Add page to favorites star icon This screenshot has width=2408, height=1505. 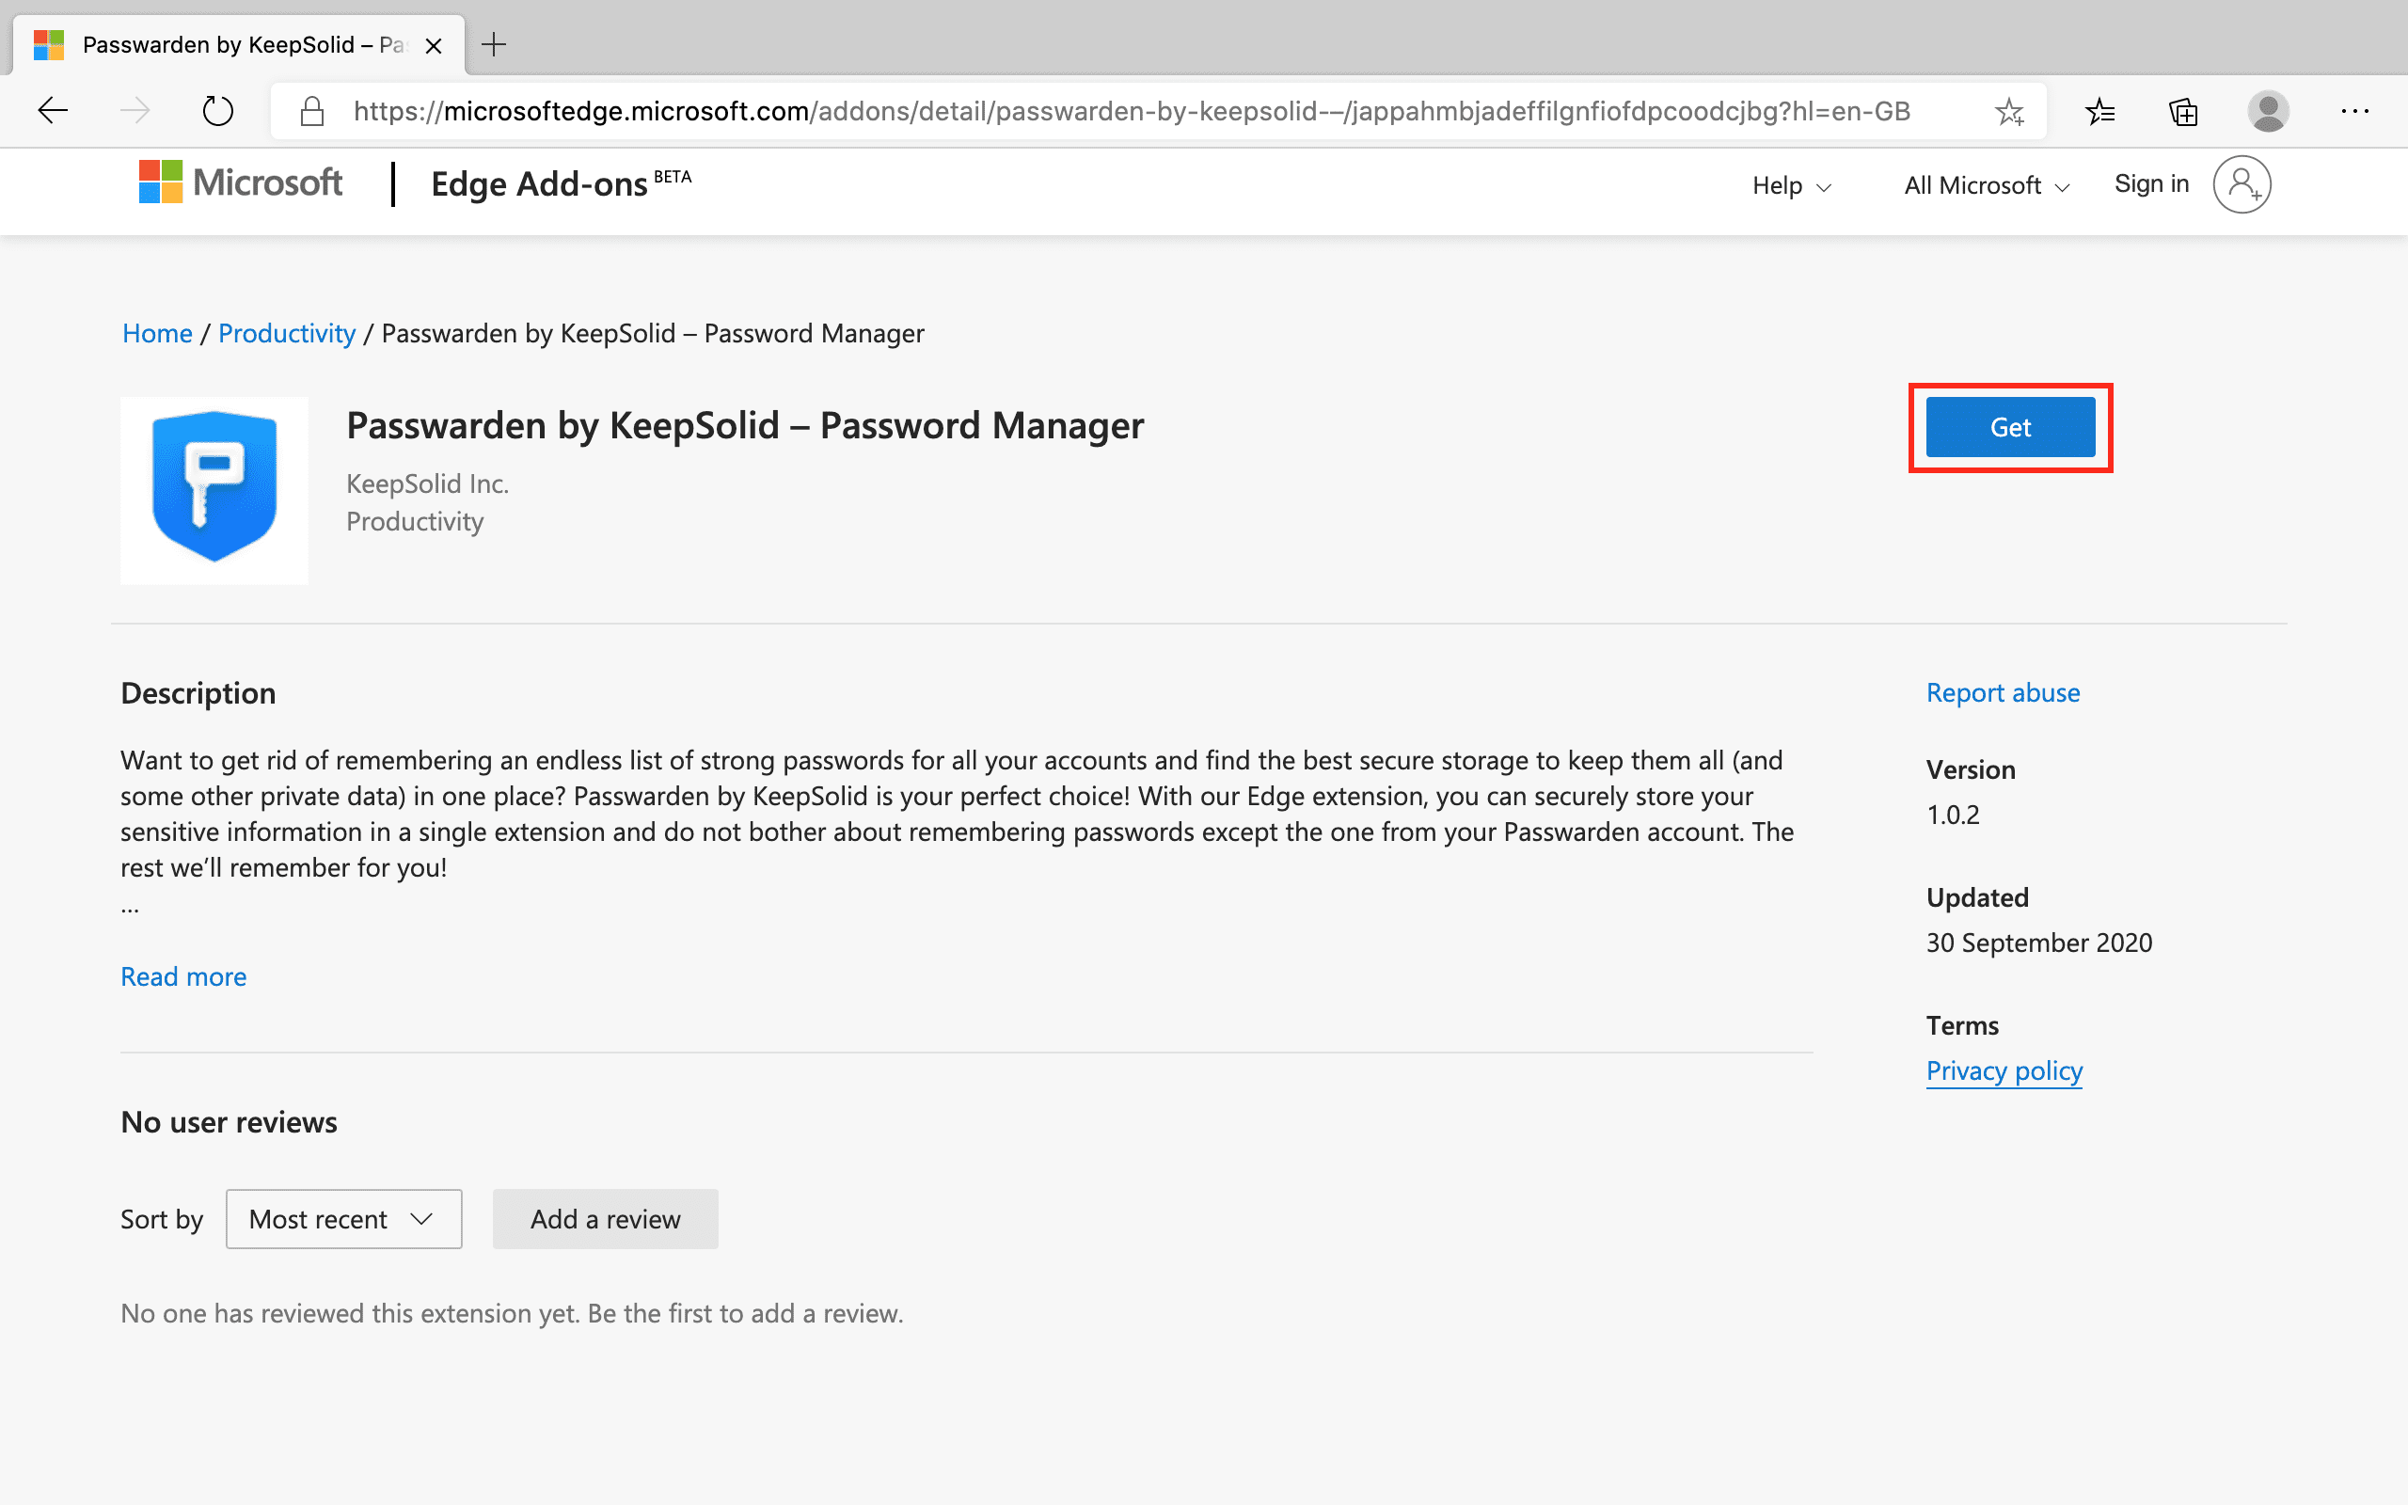click(2009, 112)
